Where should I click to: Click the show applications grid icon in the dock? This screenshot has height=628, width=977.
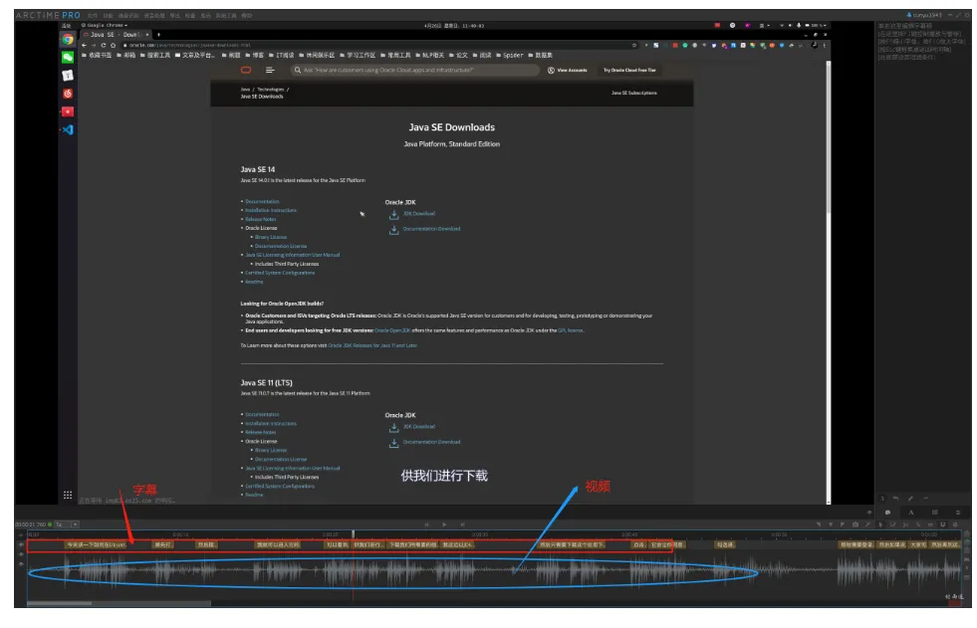[x=68, y=495]
